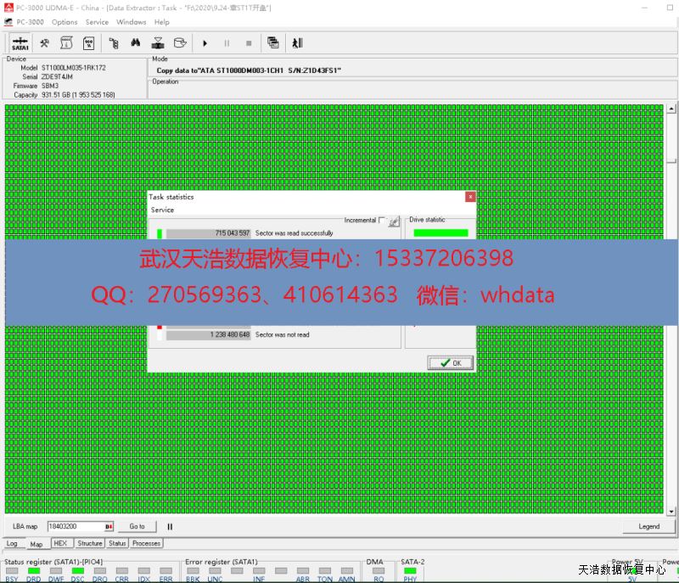Click the Legend button
The image size is (679, 583).
pyautogui.click(x=648, y=526)
